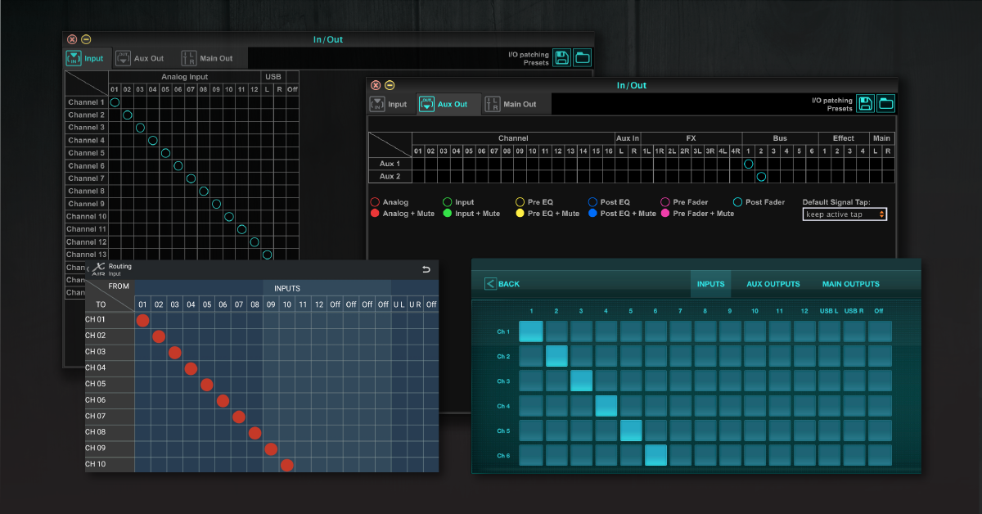
Task: Click the BACK arrow icon in teal panel
Action: coord(490,284)
